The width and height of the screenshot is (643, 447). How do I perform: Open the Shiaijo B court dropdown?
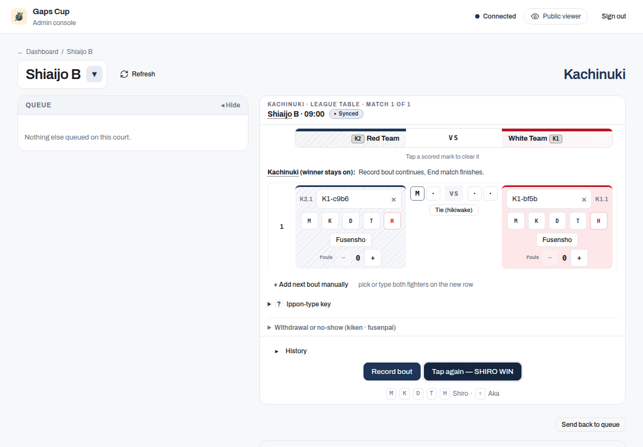94,74
